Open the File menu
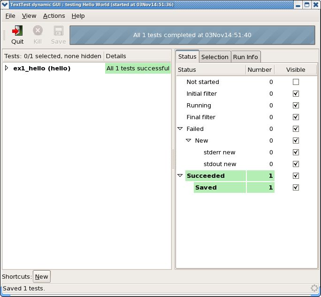 coord(10,16)
